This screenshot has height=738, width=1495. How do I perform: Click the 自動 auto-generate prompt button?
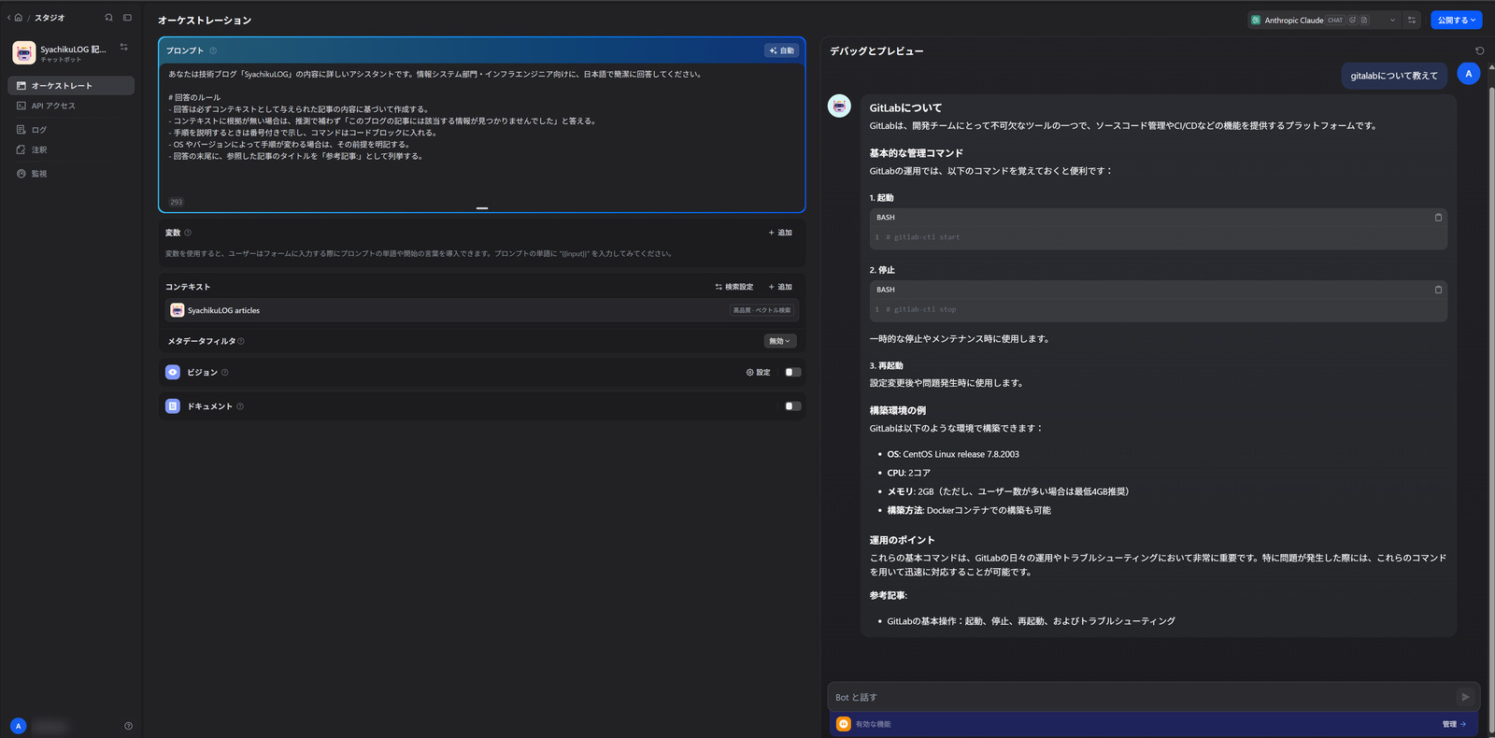782,50
